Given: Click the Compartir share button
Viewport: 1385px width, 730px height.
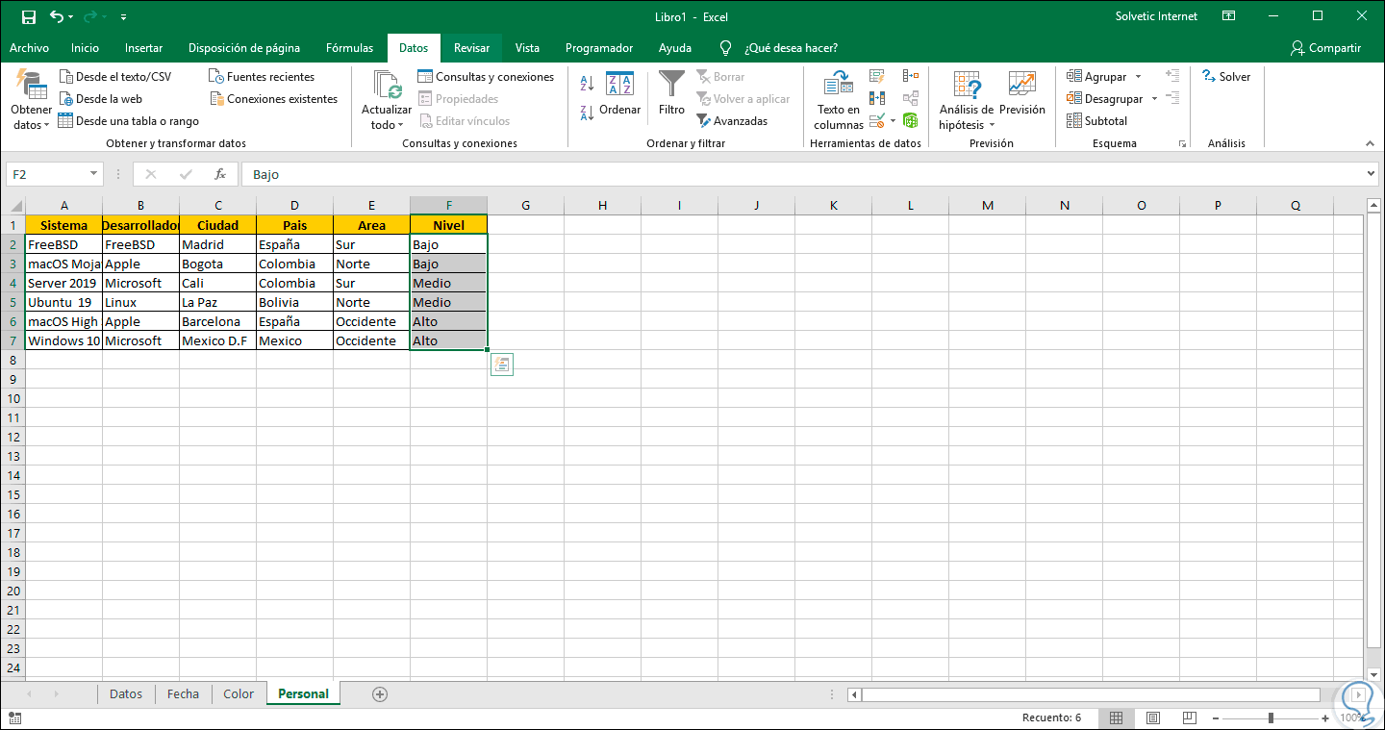Looking at the screenshot, I should (x=1326, y=48).
